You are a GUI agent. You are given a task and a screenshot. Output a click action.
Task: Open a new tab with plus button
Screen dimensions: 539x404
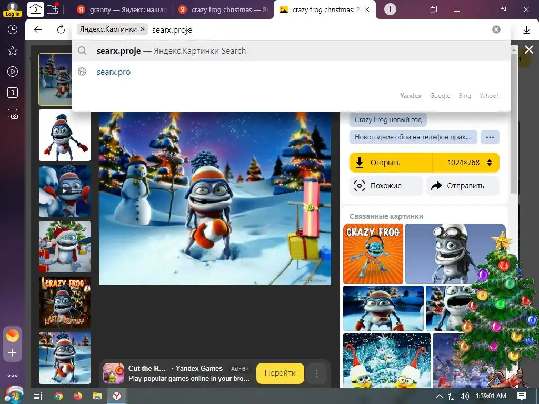point(390,9)
